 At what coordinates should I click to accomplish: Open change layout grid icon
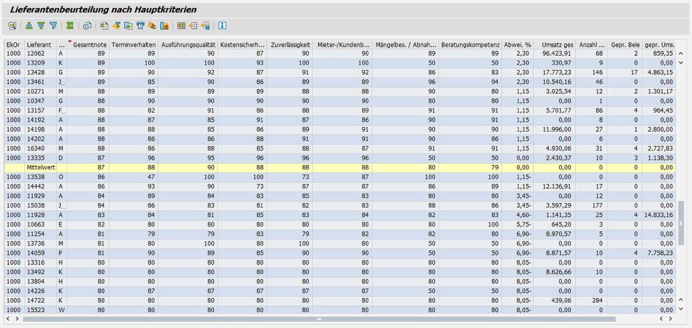click(181, 26)
